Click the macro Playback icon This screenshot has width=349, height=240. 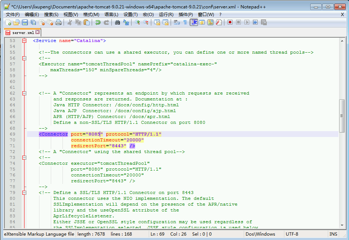(247, 22)
